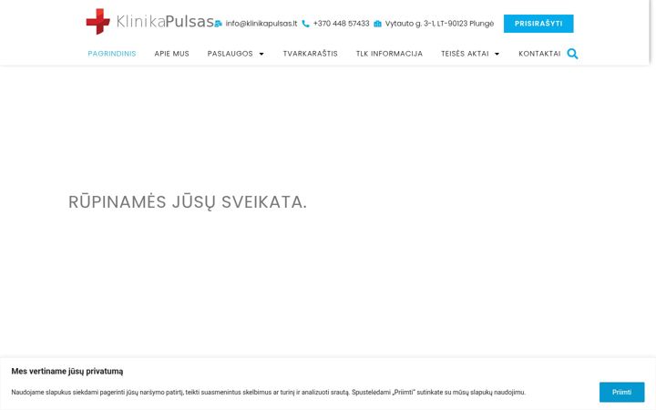Click the Mes vertiname jūsų privatumą heading
Image resolution: width=656 pixels, height=410 pixels.
pos(67,371)
